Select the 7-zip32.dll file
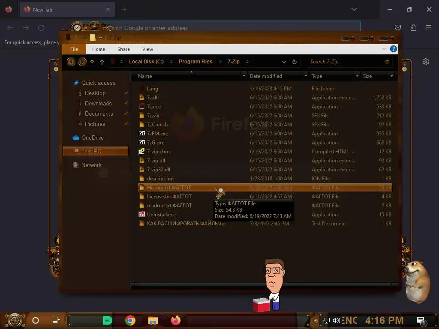 159,170
